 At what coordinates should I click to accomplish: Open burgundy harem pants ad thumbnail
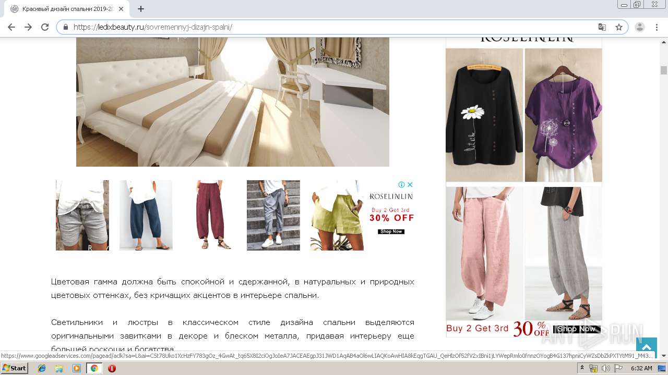(x=210, y=215)
